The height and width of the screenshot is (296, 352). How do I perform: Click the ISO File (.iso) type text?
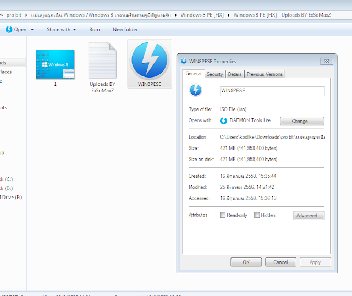(x=233, y=109)
